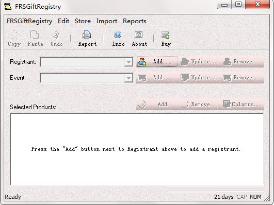Click Remove button above Selected Products list
The width and height of the screenshot is (274, 205).
[200, 105]
